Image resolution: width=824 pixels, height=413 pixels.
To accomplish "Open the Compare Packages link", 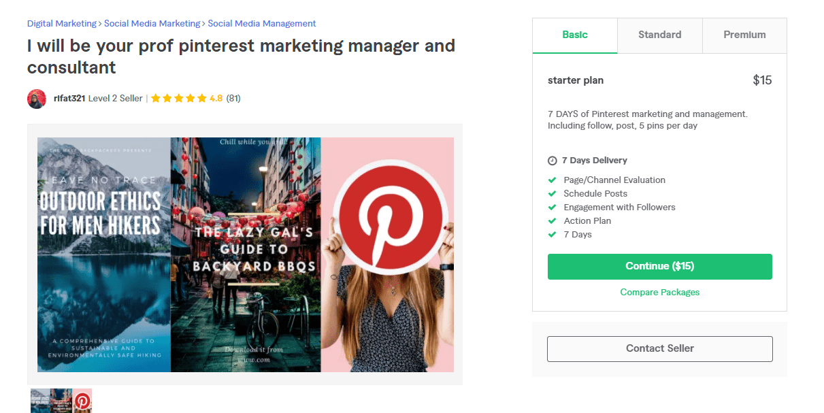I will [x=660, y=292].
